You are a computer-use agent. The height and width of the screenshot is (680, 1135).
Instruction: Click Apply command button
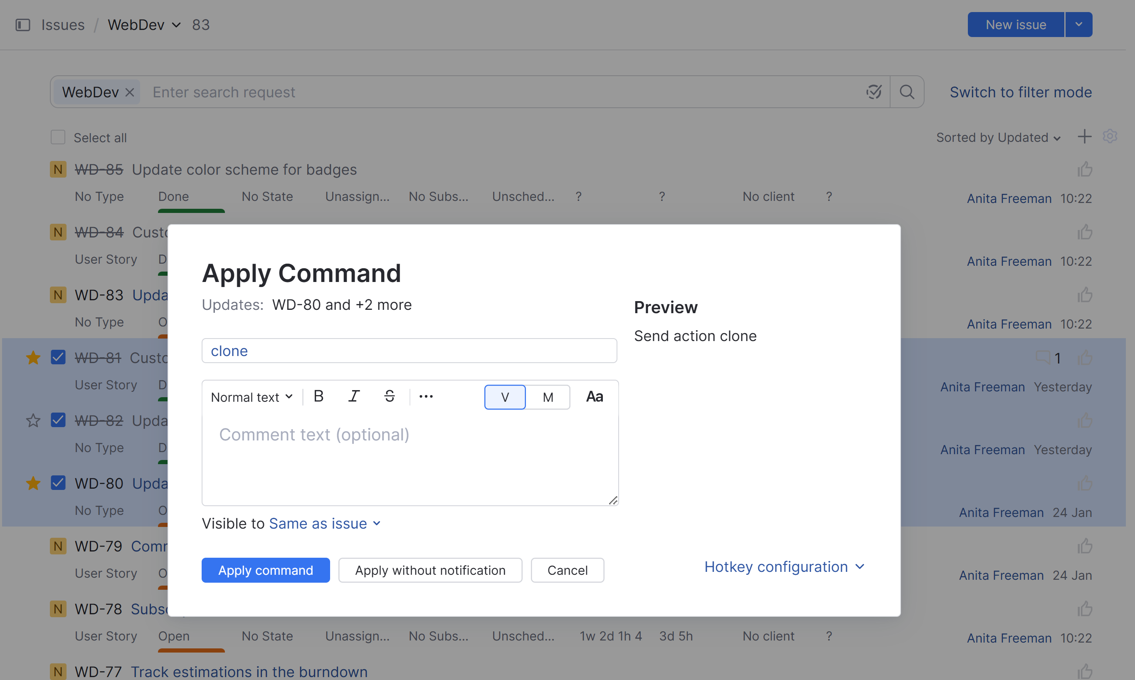click(266, 570)
